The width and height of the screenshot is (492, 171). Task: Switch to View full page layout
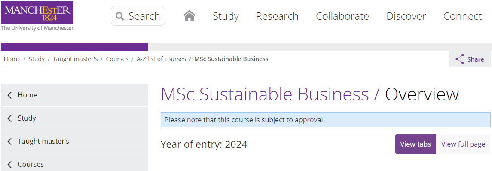tap(463, 144)
